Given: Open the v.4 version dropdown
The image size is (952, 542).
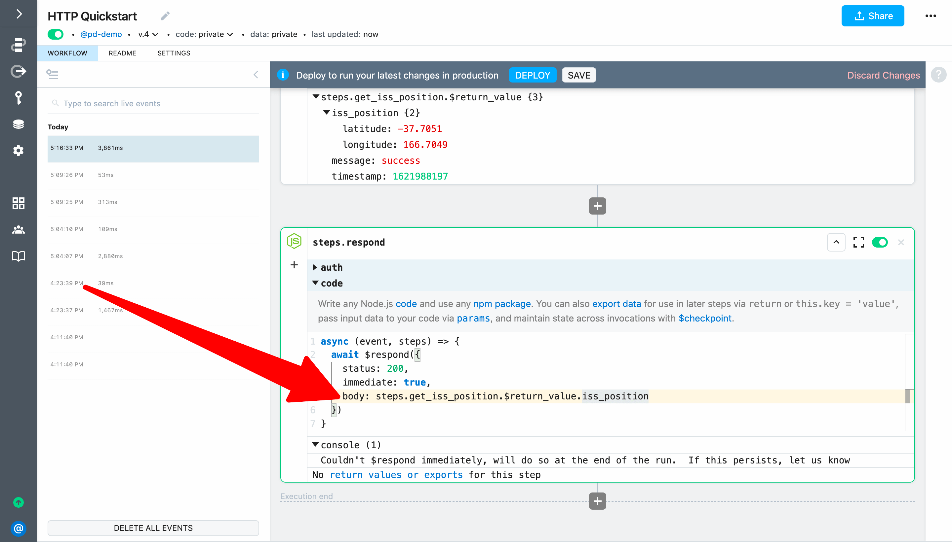Looking at the screenshot, I should click(148, 34).
